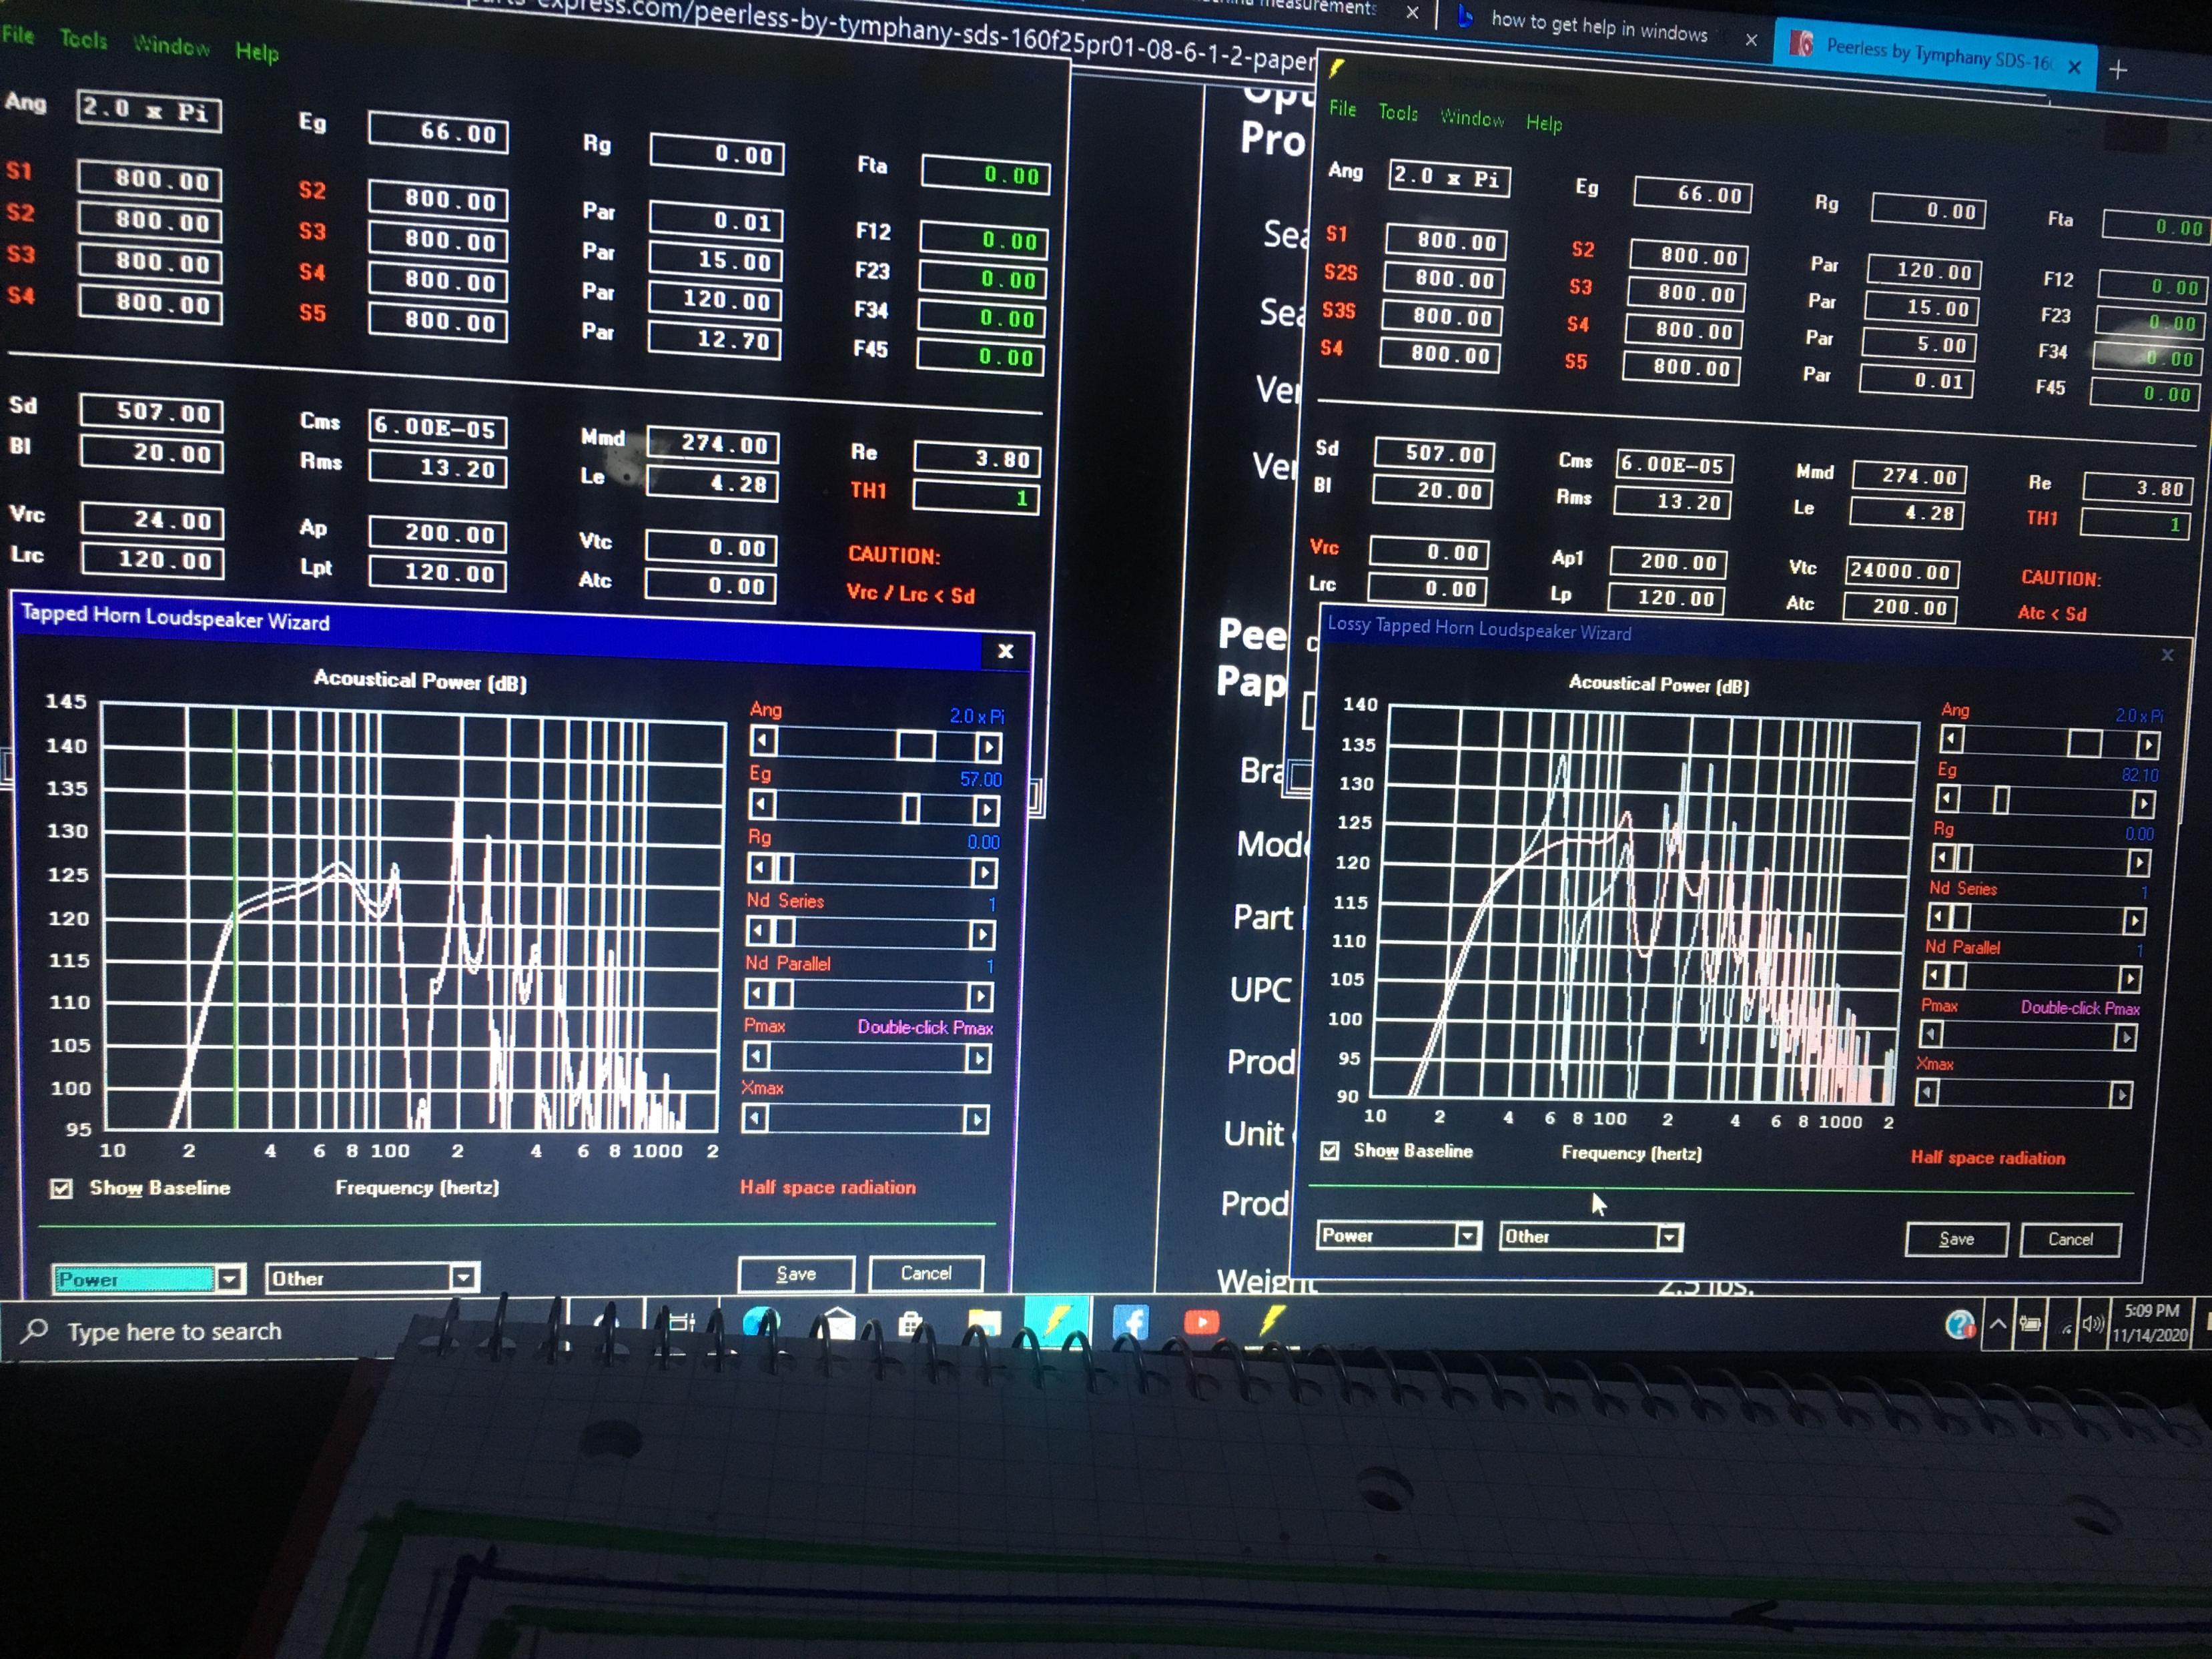Open Microsoft Edge from the taskbar
The width and height of the screenshot is (2212, 1659).
click(761, 1323)
